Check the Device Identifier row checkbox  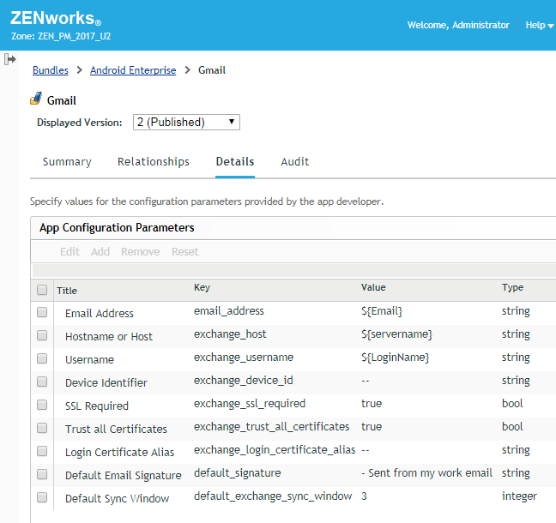42,382
